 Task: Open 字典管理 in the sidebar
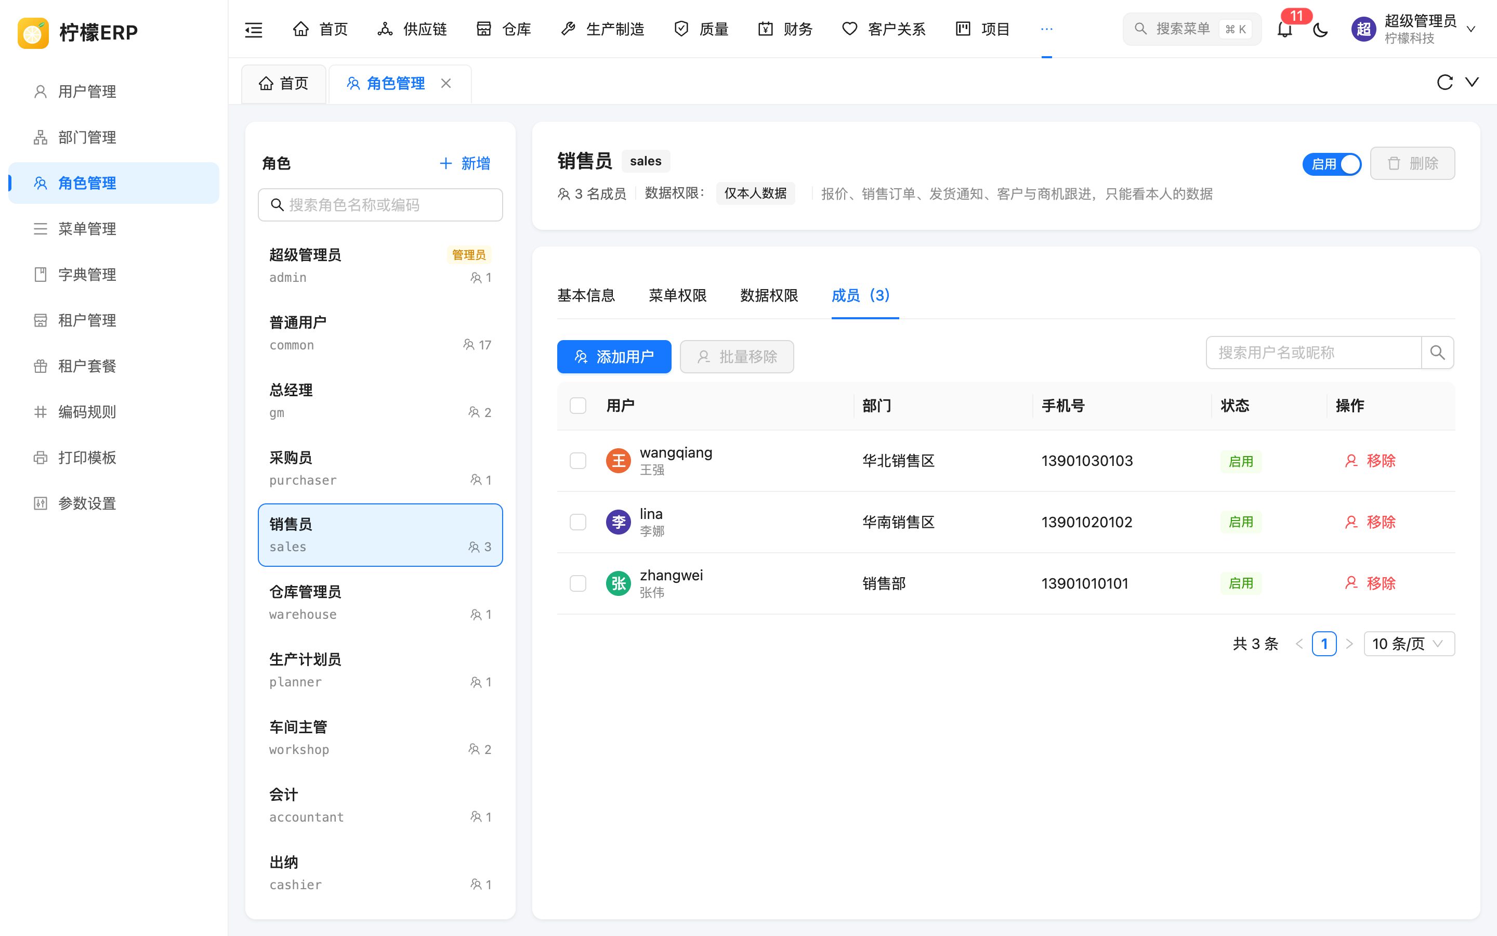114,275
